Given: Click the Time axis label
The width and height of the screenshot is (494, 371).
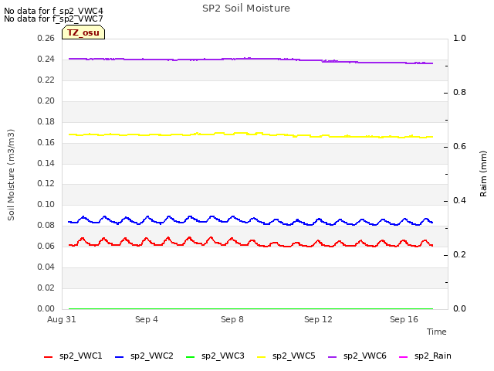Looking at the screenshot, I should pyautogui.click(x=437, y=332).
